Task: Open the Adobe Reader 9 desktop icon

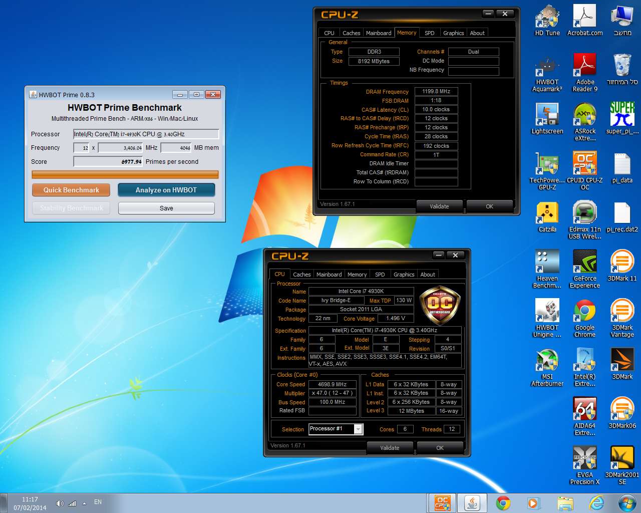Action: click(585, 73)
